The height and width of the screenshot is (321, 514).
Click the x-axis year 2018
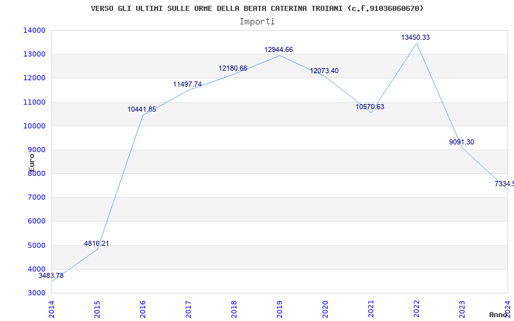click(234, 309)
